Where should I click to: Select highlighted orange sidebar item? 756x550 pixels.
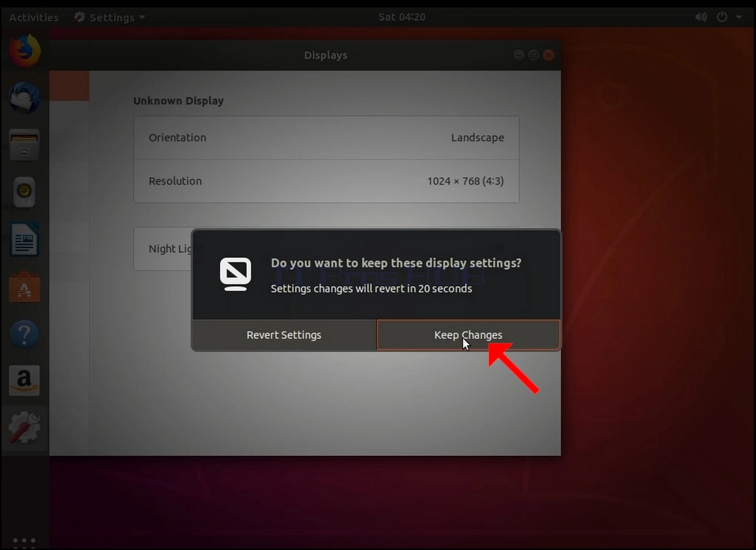click(x=69, y=86)
